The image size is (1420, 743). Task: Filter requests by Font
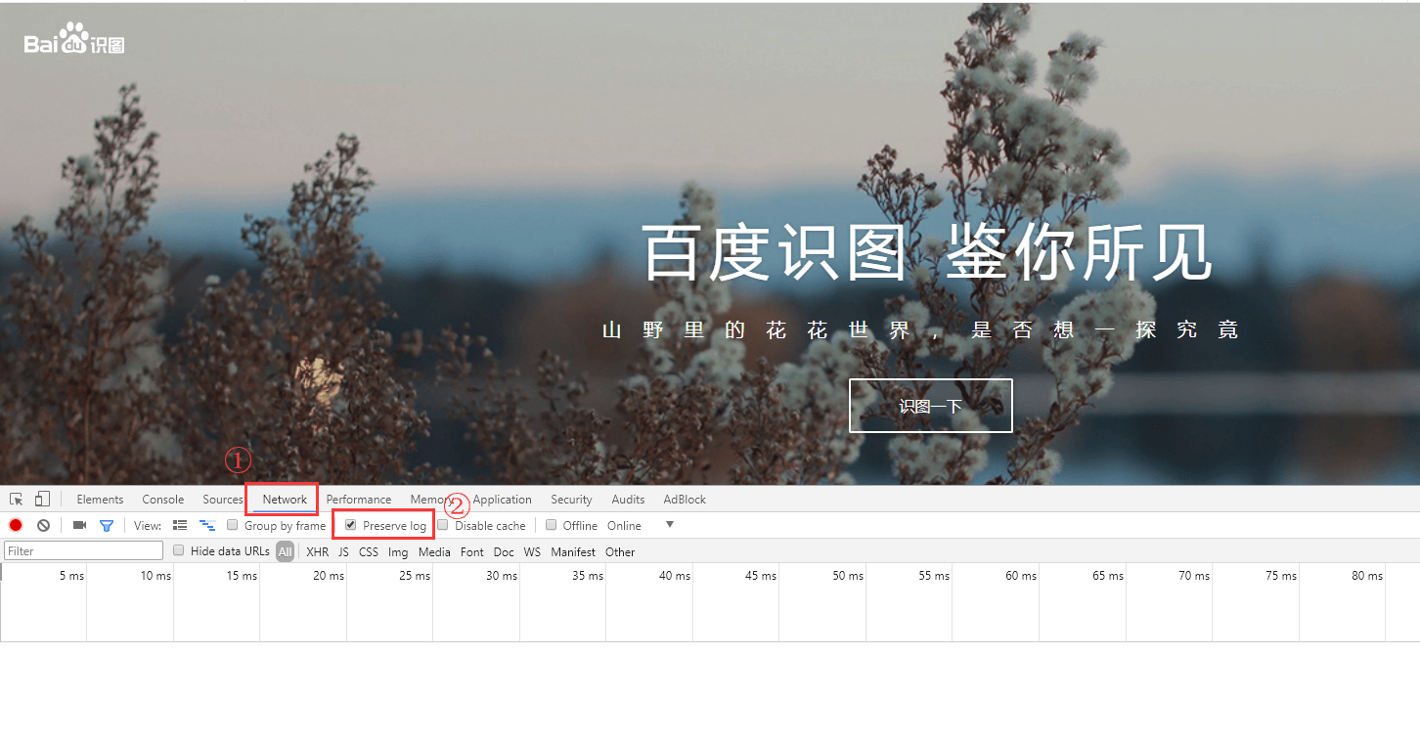[472, 552]
